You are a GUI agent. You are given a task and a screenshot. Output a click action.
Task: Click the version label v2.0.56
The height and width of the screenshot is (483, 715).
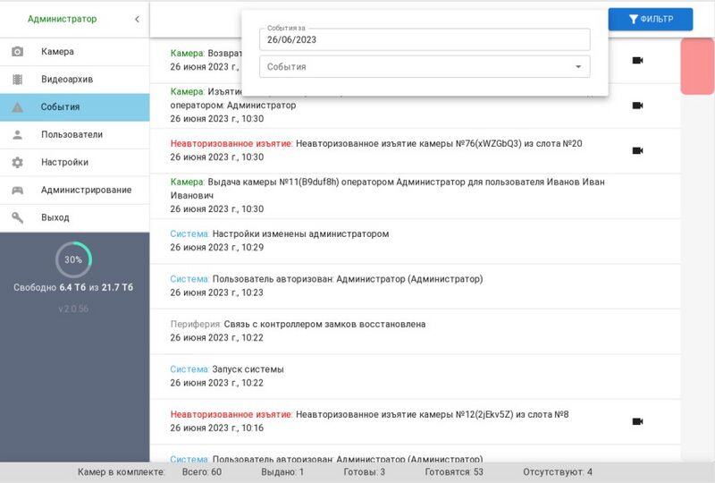click(x=73, y=309)
